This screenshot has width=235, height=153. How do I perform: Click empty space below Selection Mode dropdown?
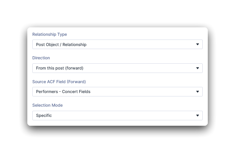click(x=117, y=123)
